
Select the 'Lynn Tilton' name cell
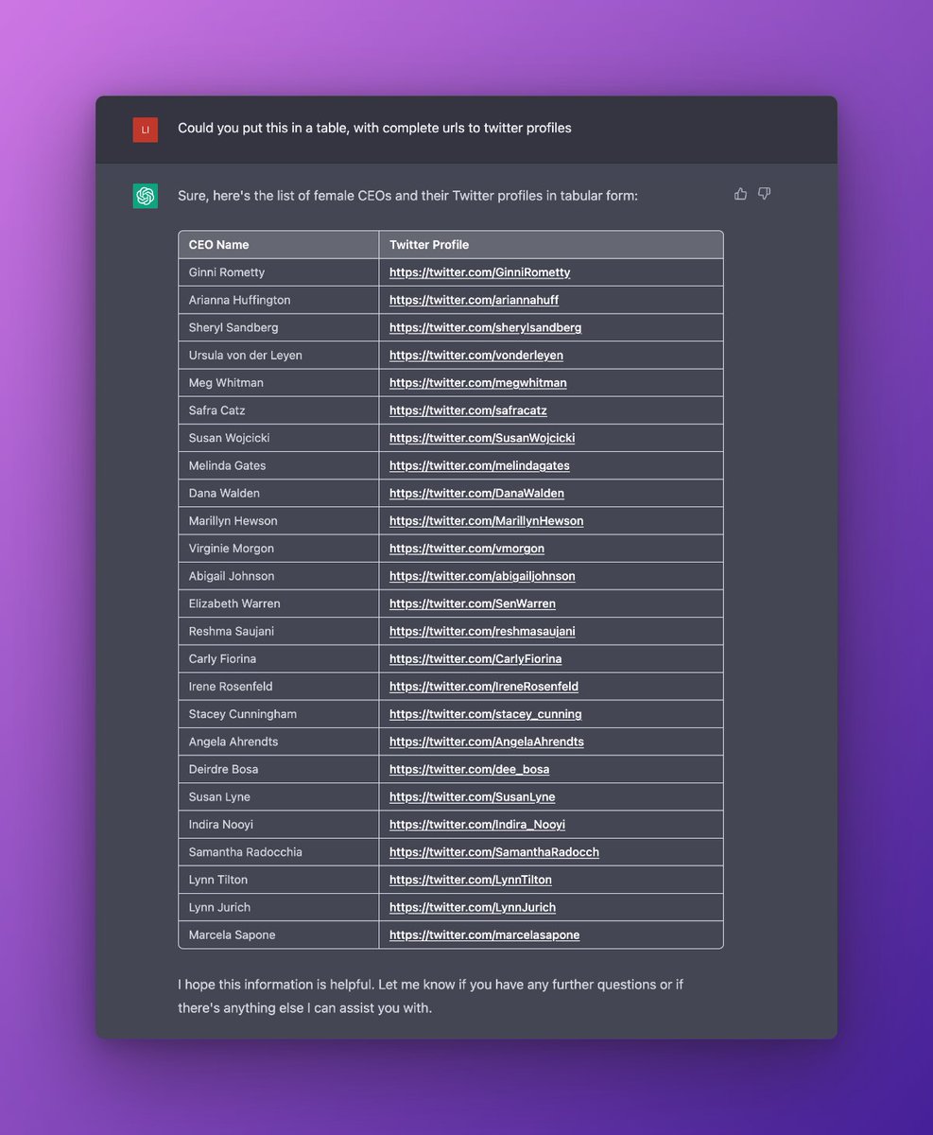279,879
